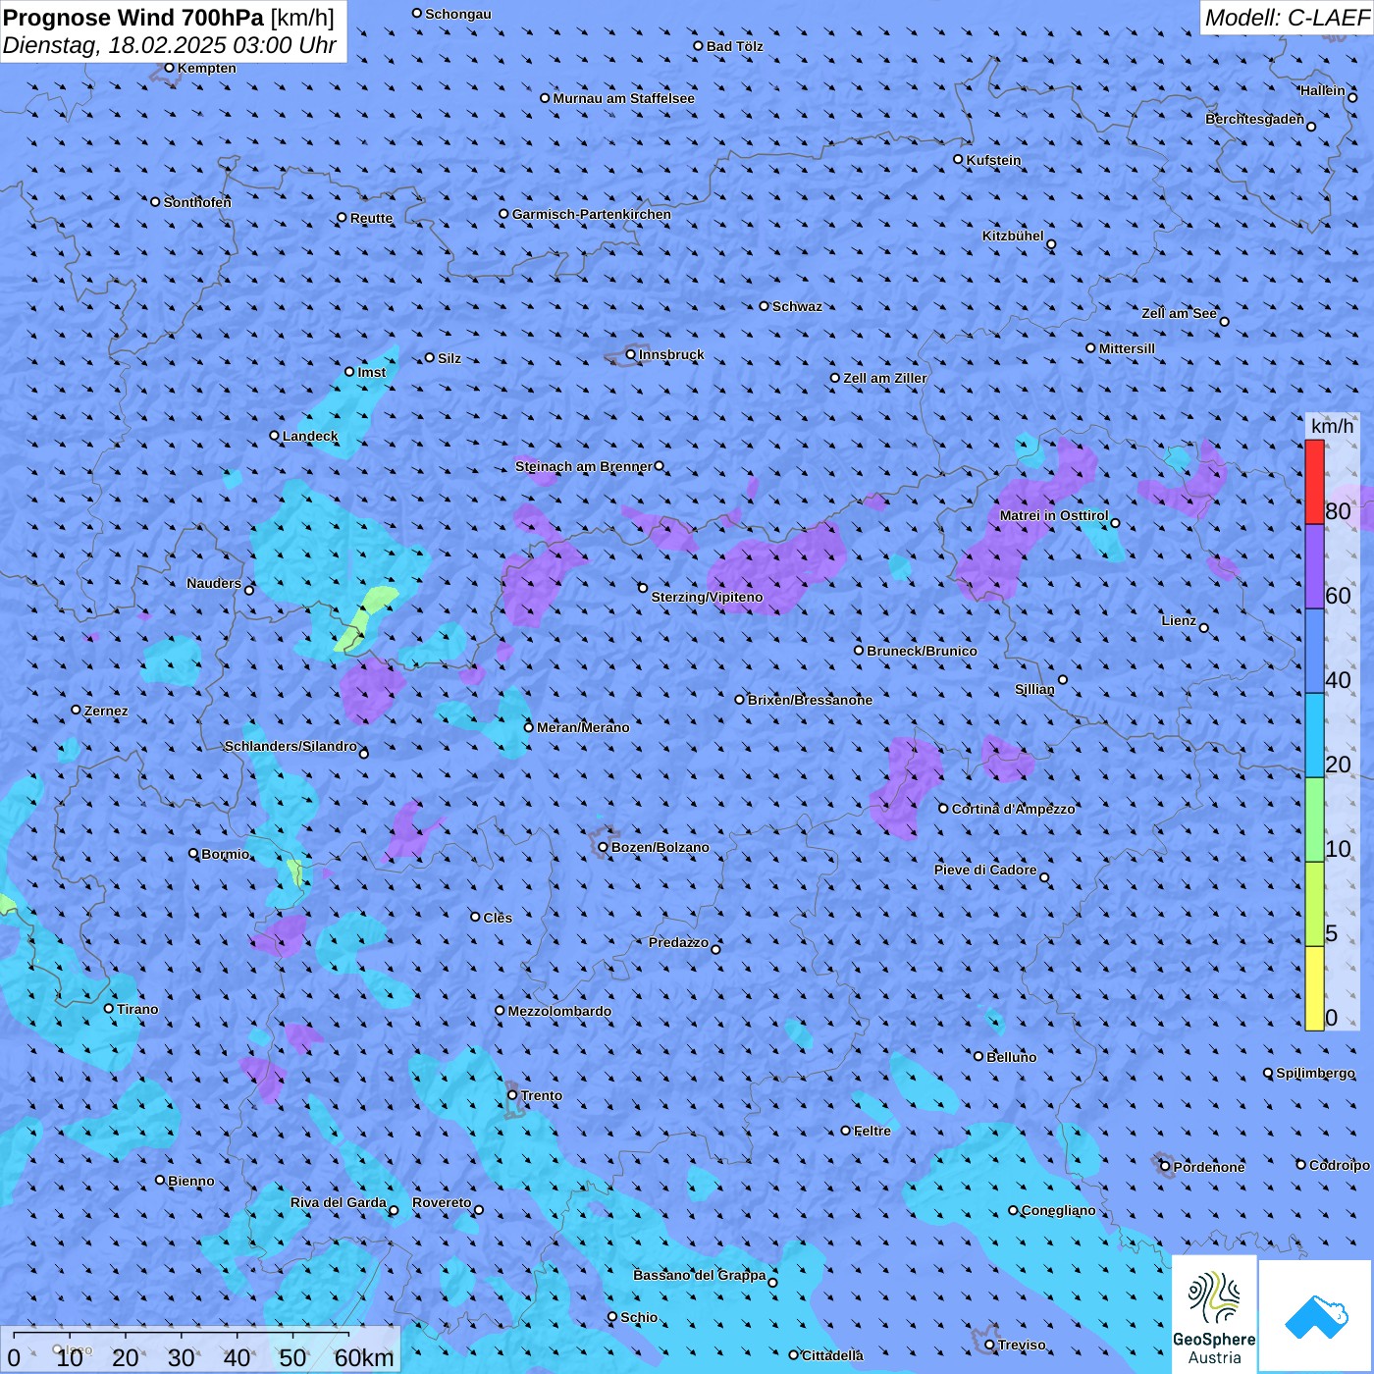Click the Kitzbühel city label
Screen dimensions: 1374x1374
click(1013, 236)
